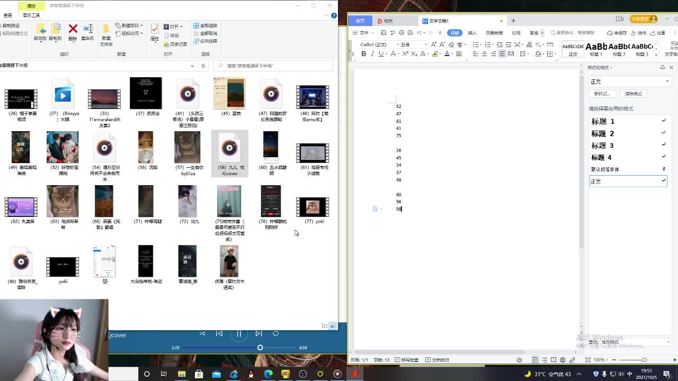Image resolution: width=678 pixels, height=381 pixels.
Task: Click the media player seek bar handle
Action: (260, 348)
